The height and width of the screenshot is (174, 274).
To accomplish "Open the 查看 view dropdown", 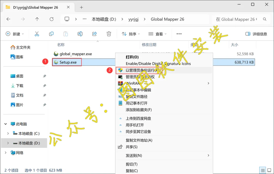I will pyautogui.click(x=158, y=34).
